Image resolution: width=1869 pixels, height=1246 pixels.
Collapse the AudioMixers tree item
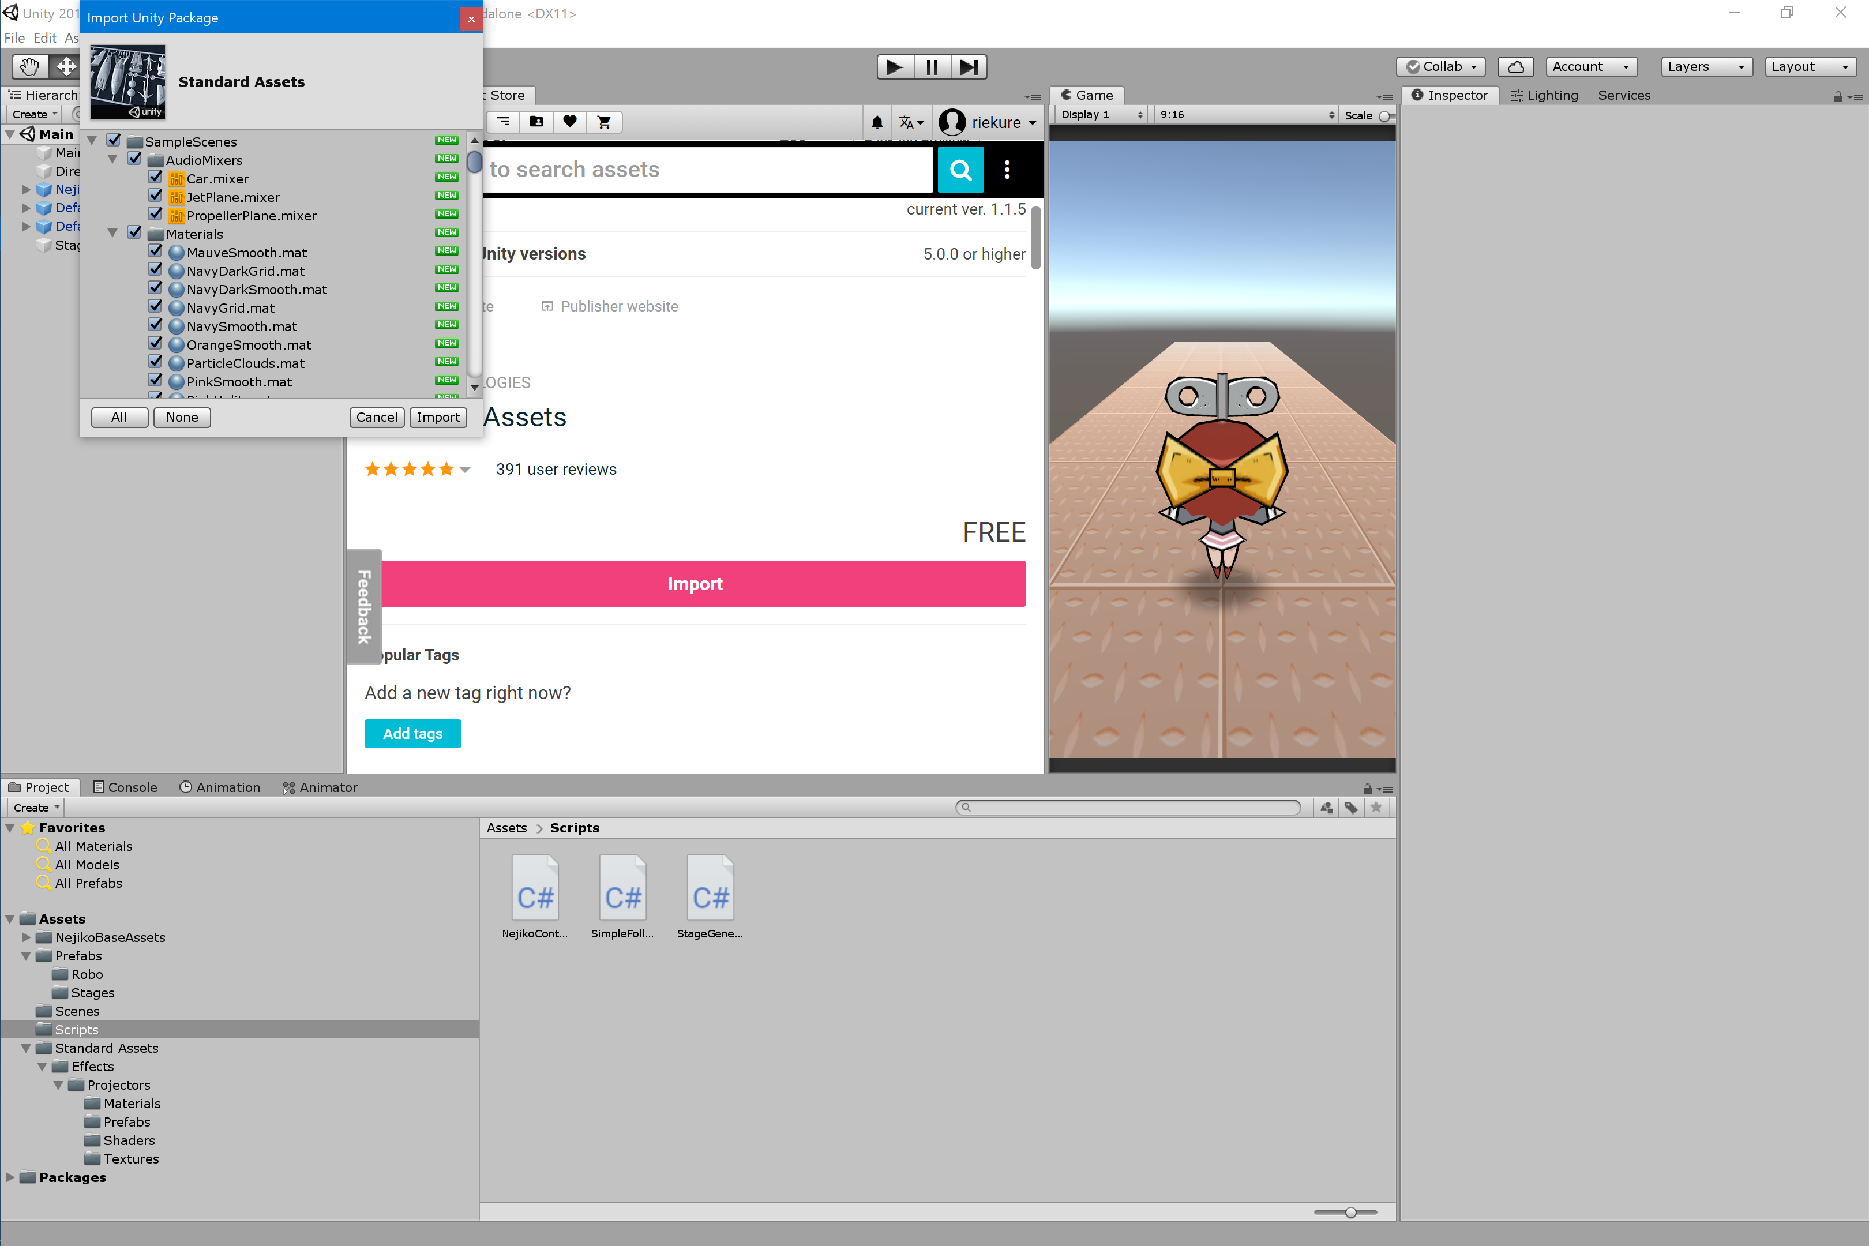(x=113, y=158)
